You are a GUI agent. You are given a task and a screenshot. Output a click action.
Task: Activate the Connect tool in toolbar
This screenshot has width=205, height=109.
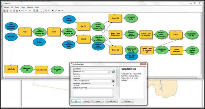click(x=55, y=11)
